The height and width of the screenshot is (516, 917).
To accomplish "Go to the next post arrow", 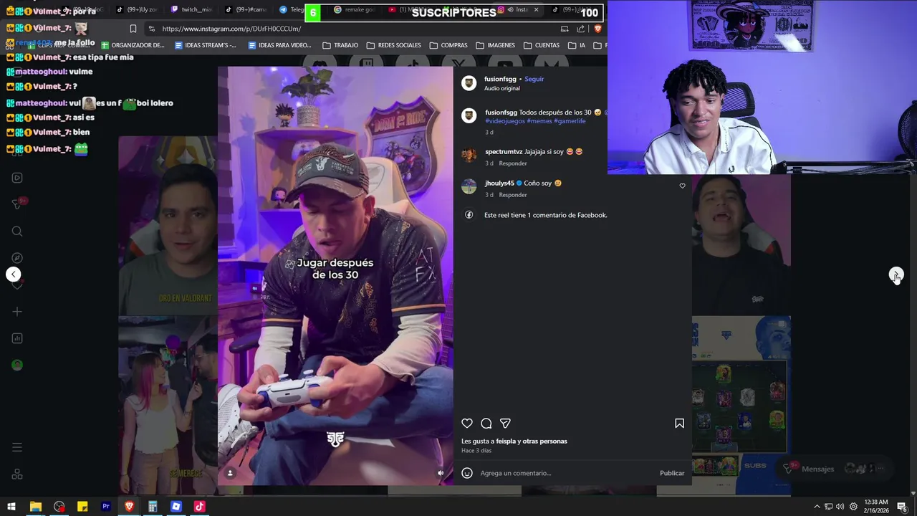I will (896, 274).
